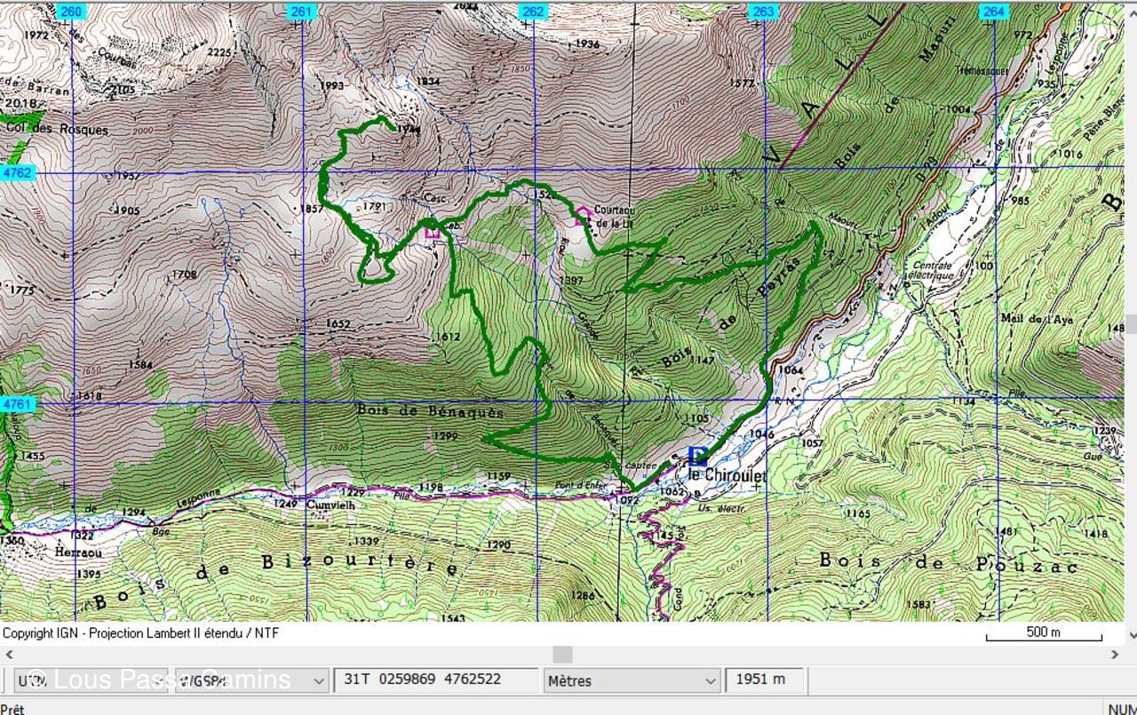This screenshot has width=1137, height=715.
Task: Click the vertical scrollbar down arrow
Action: (x=1131, y=634)
